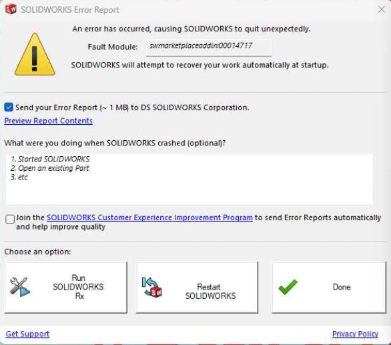The image size is (391, 345).
Task: Click the SOLIDWORKS logo in the title bar
Action: (11, 9)
